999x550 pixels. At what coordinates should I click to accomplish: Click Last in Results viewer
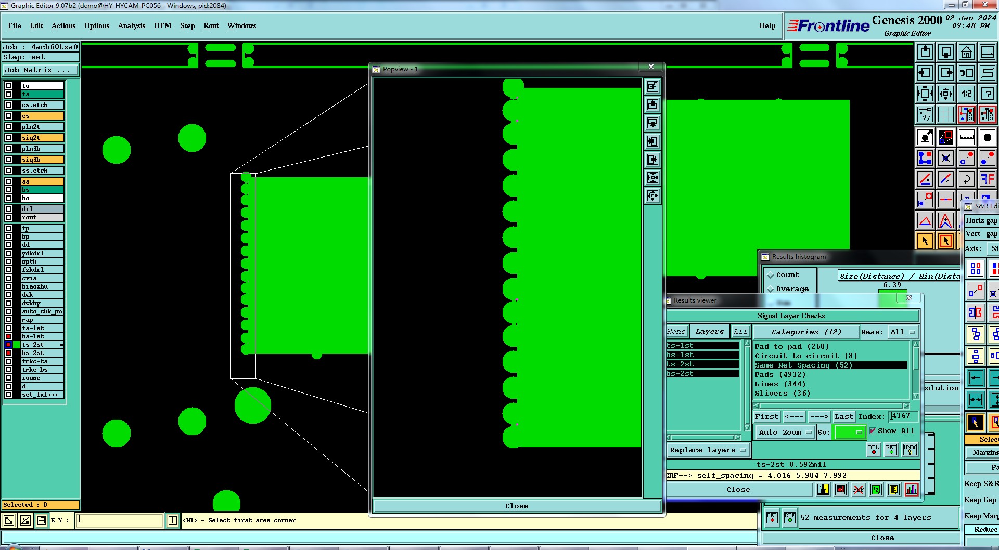(x=843, y=416)
